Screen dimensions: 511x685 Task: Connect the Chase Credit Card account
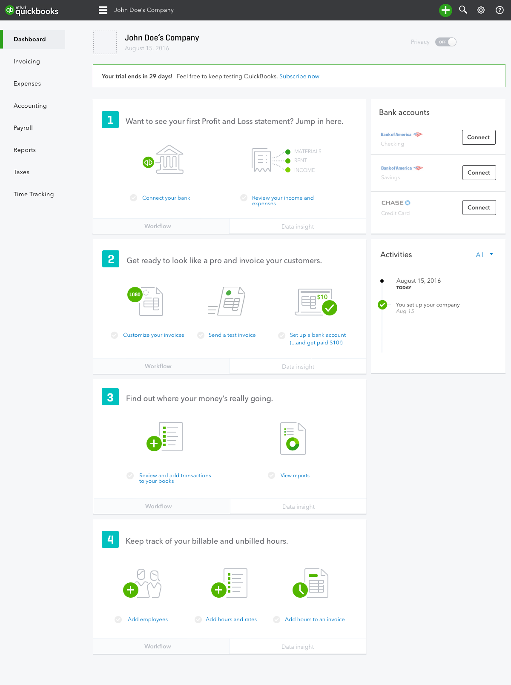tap(479, 207)
